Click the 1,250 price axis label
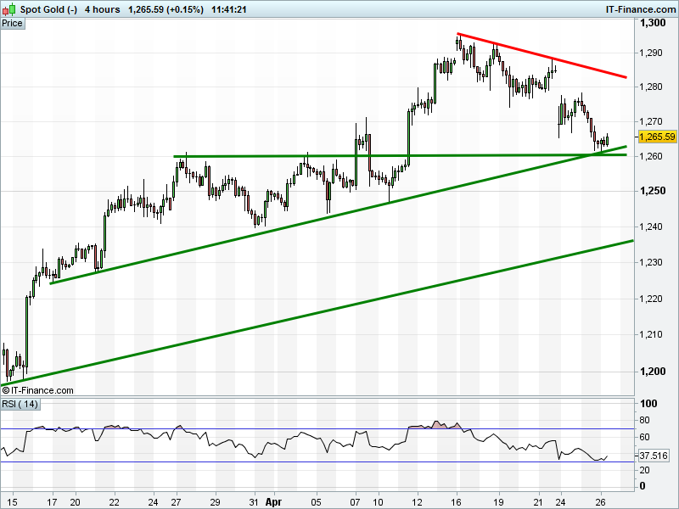This screenshot has height=509, width=679. (x=653, y=191)
